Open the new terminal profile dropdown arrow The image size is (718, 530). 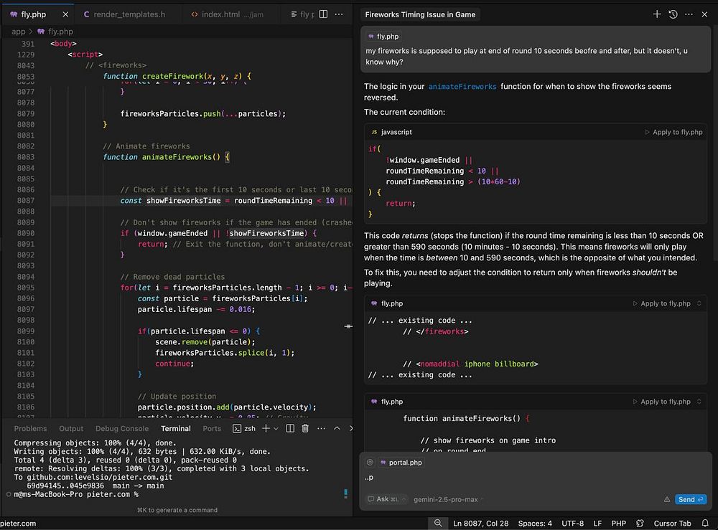click(276, 428)
